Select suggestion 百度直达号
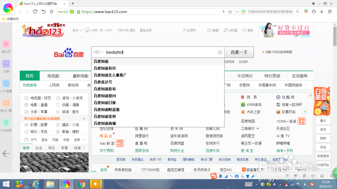337x189 pixels. point(158,82)
